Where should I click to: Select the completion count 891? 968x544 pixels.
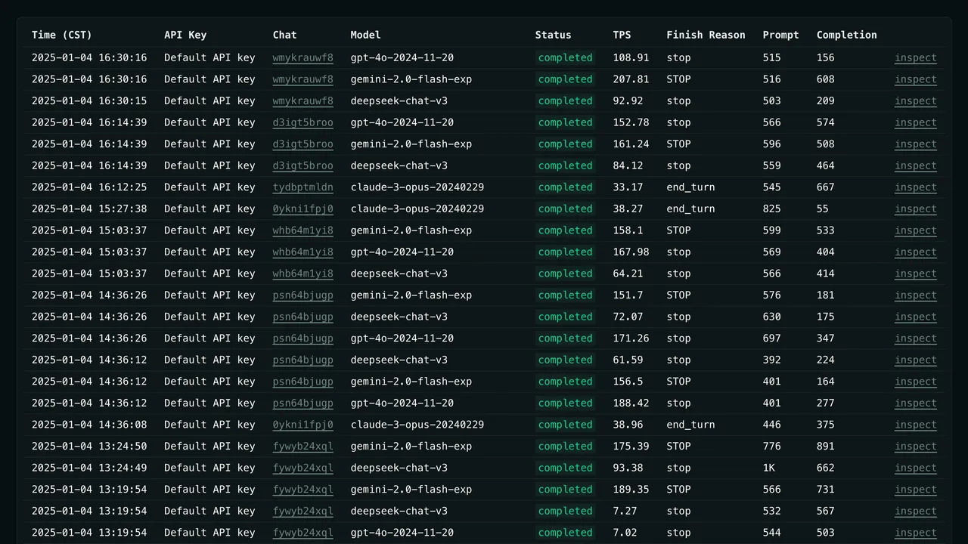tap(826, 447)
